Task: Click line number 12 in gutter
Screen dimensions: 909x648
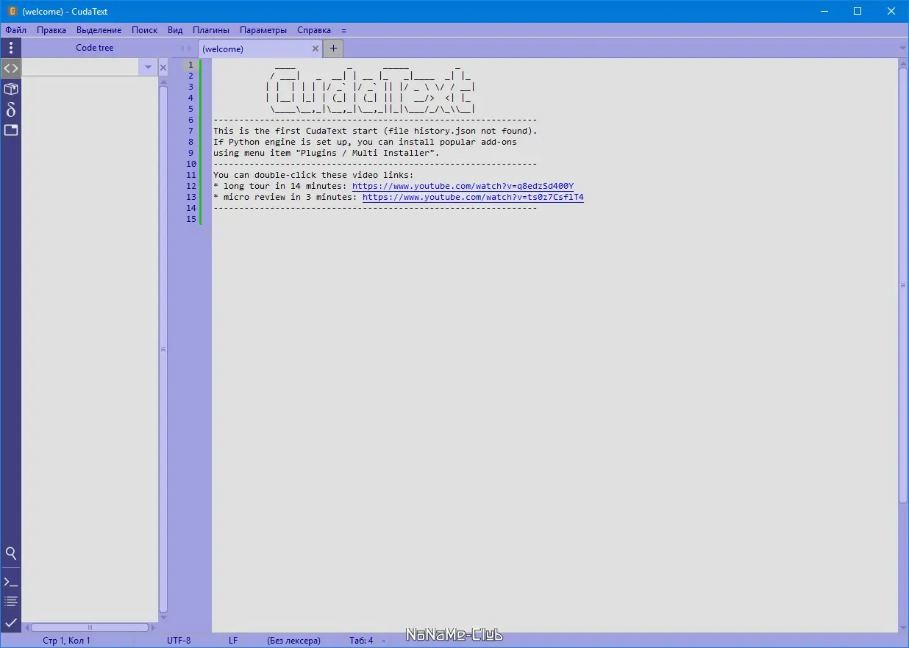Action: pyautogui.click(x=190, y=186)
